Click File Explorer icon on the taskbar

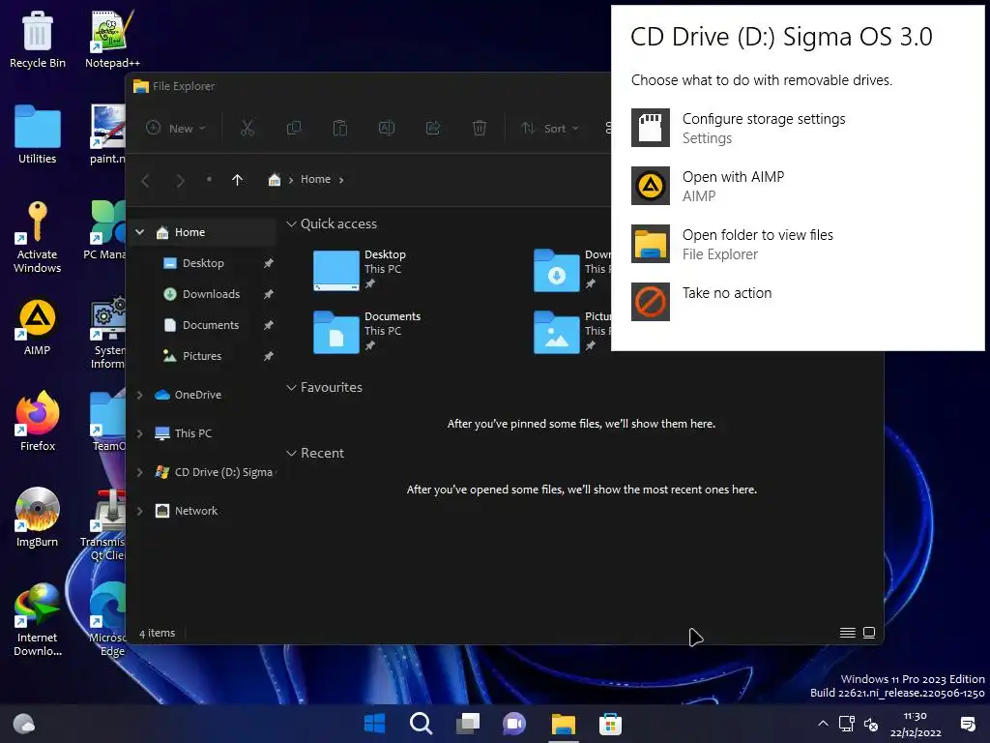(x=564, y=724)
